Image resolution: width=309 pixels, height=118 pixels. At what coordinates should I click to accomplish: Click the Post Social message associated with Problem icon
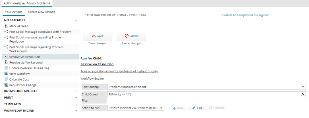[6, 32]
